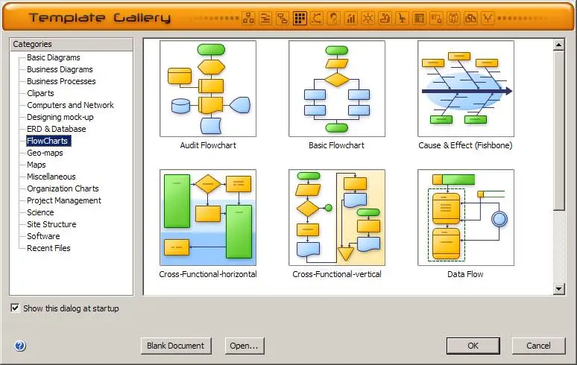The width and height of the screenshot is (577, 365).
Task: Click the cascading boxes flow icon
Action: click(283, 18)
